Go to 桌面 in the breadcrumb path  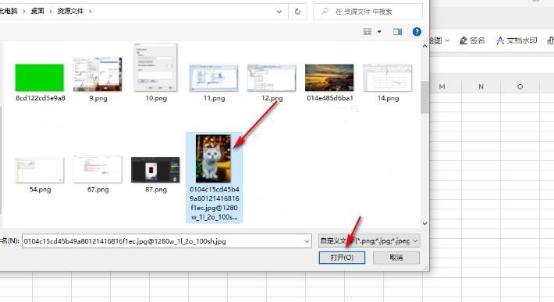(37, 11)
